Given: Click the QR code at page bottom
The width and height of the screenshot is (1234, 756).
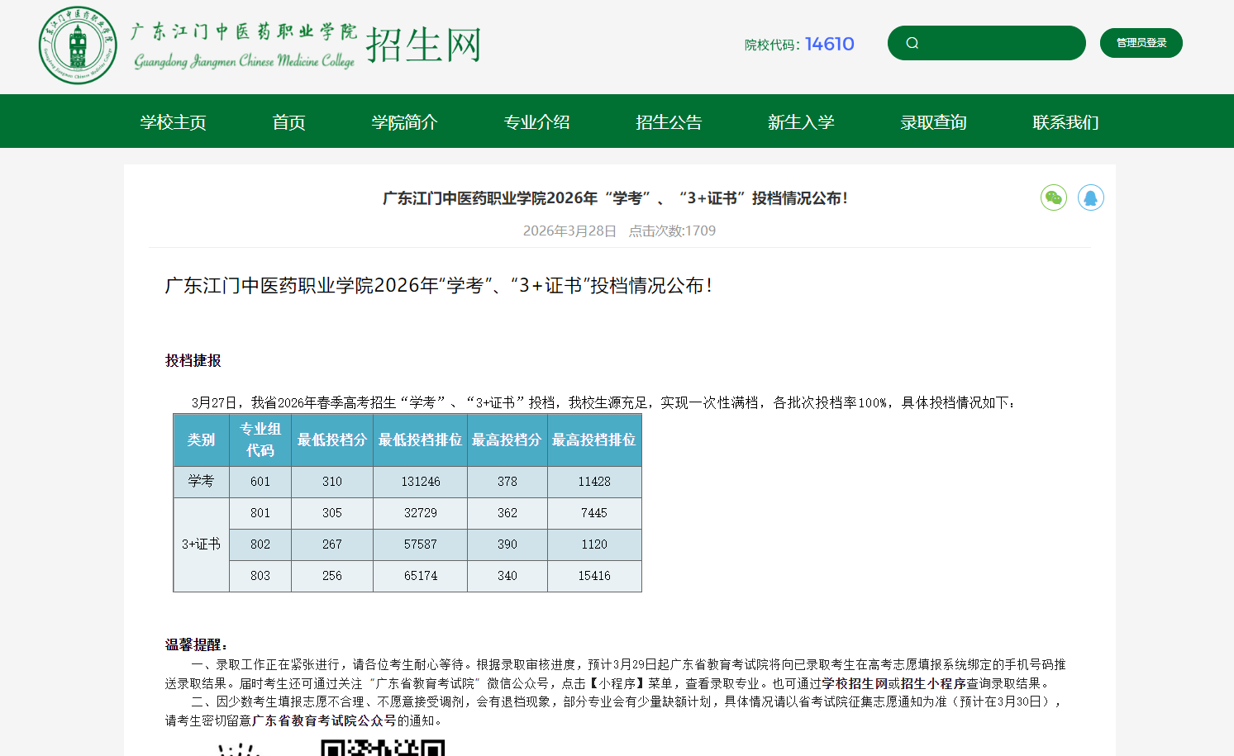Looking at the screenshot, I should pos(383,748).
